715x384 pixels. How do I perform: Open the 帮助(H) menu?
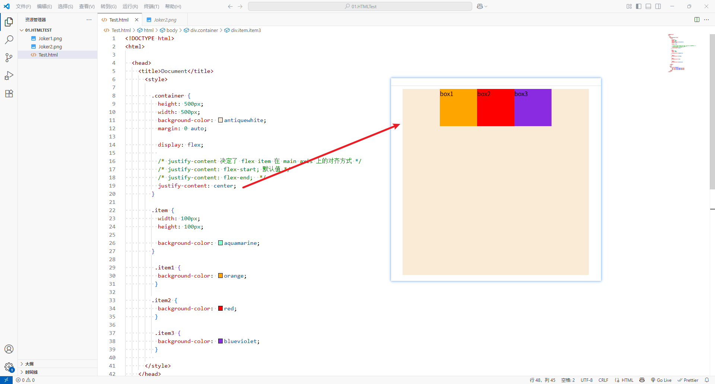click(173, 6)
